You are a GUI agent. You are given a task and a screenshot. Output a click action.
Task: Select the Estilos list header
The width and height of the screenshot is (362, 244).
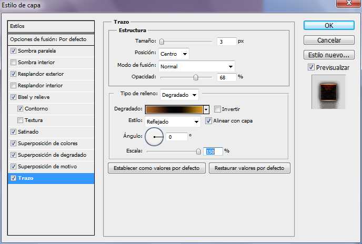click(x=51, y=26)
